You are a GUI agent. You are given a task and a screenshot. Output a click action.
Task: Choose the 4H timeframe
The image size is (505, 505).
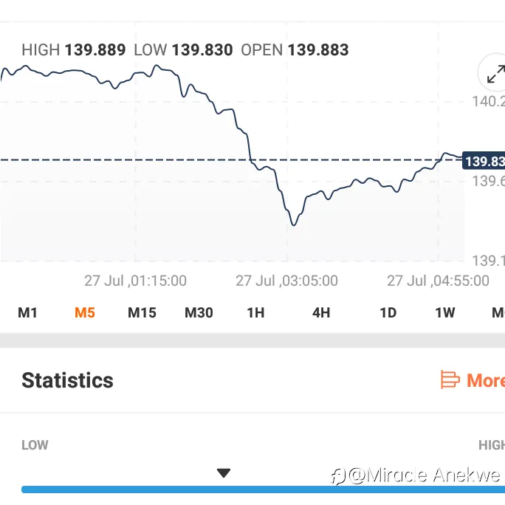321,313
